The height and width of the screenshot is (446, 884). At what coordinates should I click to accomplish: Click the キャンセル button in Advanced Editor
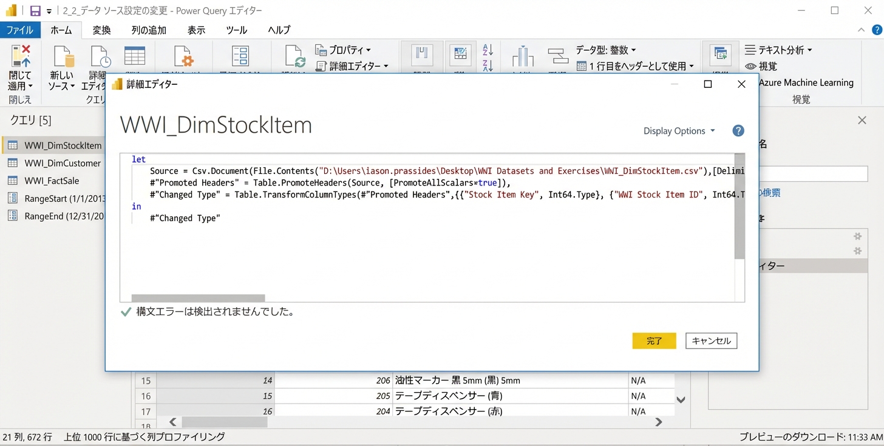point(712,341)
